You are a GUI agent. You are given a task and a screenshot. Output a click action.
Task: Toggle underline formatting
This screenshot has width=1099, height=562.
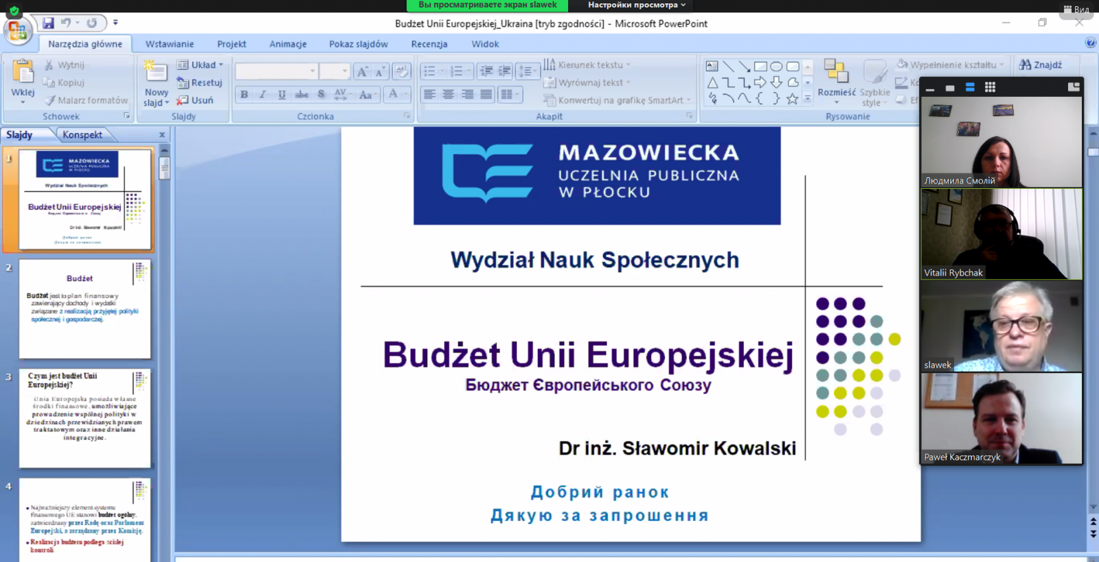point(282,94)
